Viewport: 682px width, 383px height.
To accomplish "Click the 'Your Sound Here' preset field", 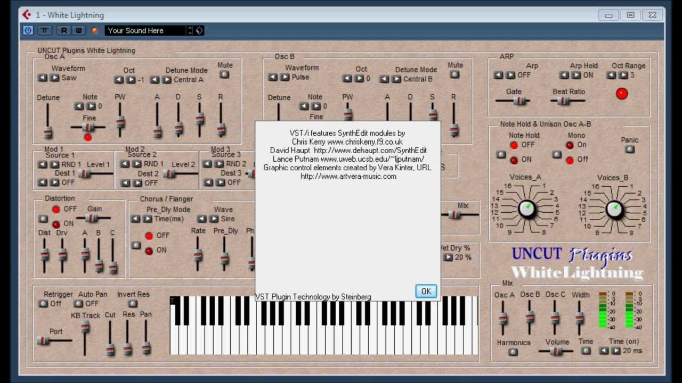I will pos(145,30).
